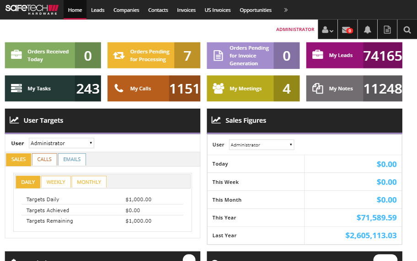This screenshot has width=417, height=261.
Task: Click the This Month sales value
Action: [x=386, y=200]
